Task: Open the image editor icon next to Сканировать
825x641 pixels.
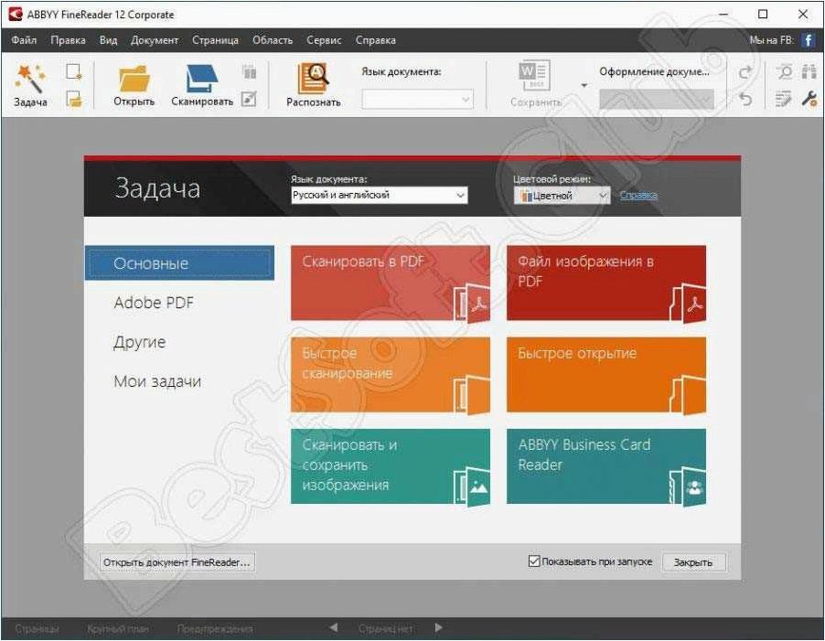Action: point(249,99)
